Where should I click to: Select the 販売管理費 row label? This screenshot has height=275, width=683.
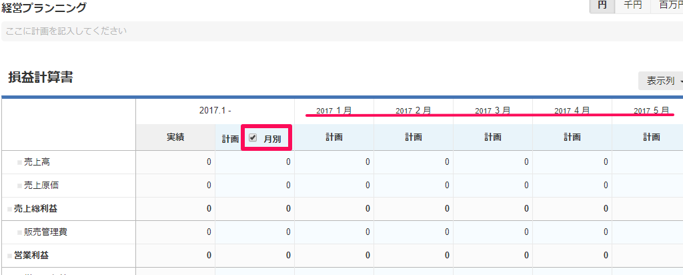pos(45,232)
